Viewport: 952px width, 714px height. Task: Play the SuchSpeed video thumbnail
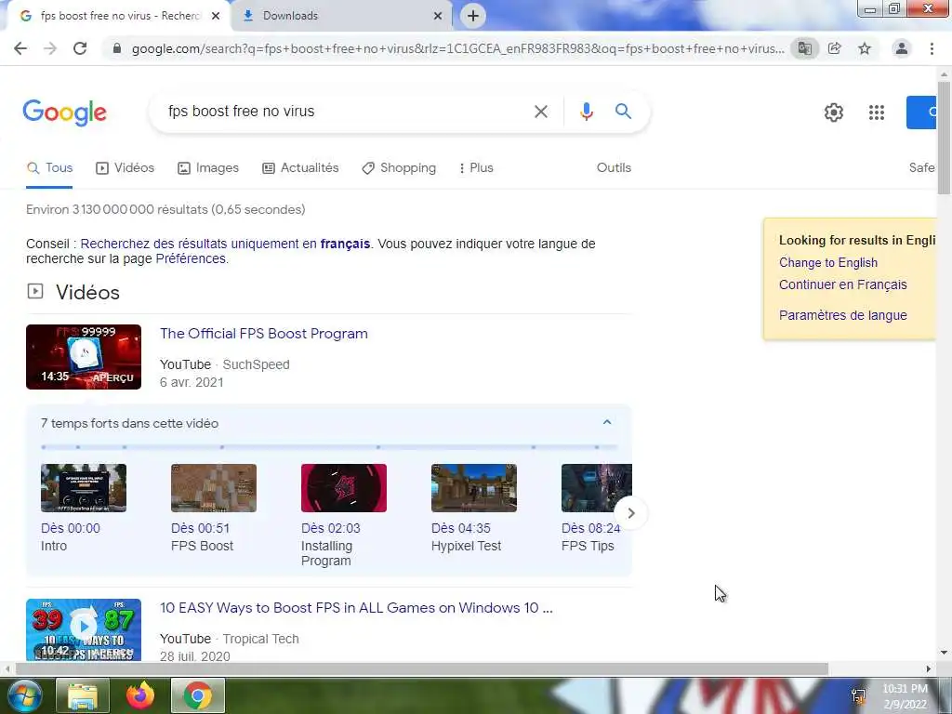(84, 357)
